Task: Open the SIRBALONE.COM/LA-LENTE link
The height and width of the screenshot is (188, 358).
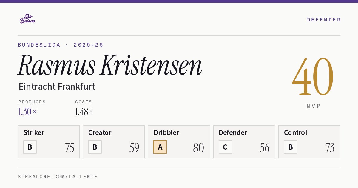Action: pos(58,177)
